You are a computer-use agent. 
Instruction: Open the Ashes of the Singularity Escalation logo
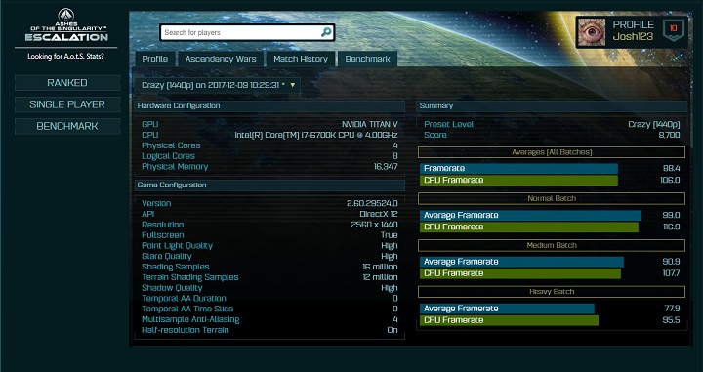click(x=66, y=25)
